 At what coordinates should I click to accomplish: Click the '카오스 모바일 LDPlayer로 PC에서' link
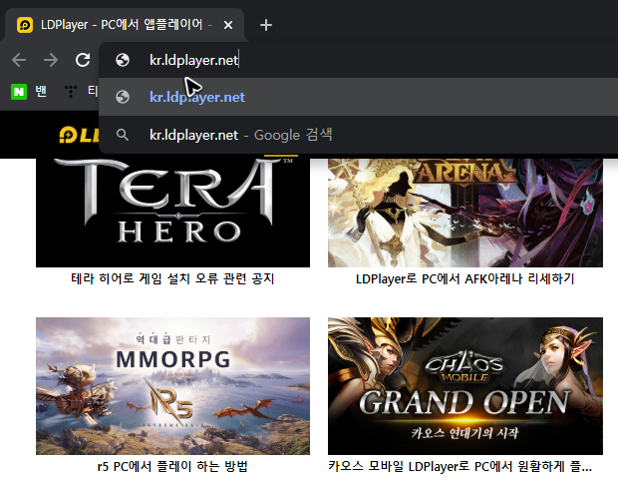(460, 467)
